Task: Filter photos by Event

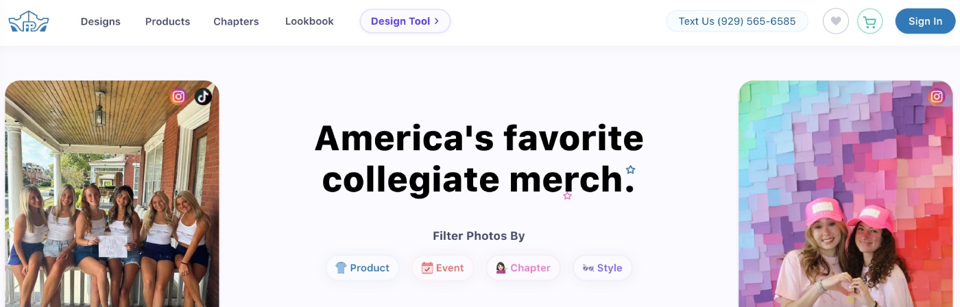Action: (x=442, y=268)
